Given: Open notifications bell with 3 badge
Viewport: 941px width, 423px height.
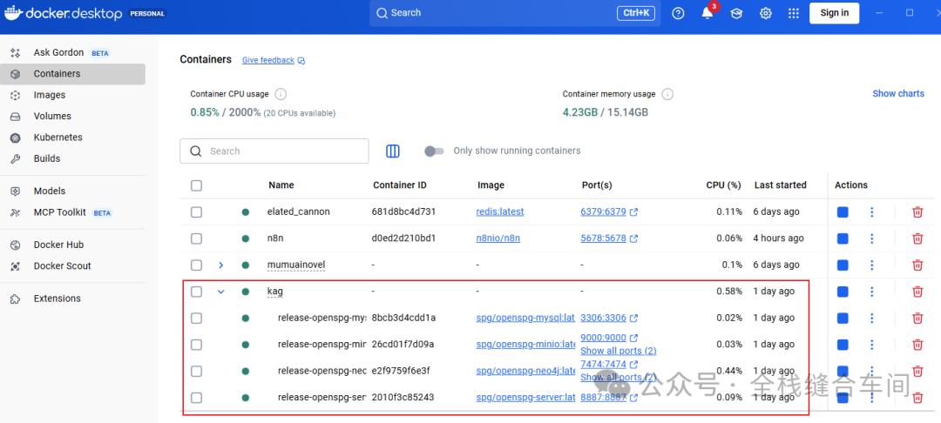Looking at the screenshot, I should point(708,13).
